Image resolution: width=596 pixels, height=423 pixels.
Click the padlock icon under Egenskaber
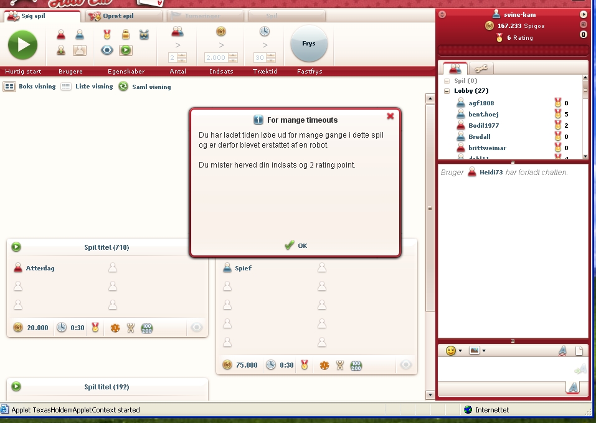point(125,34)
